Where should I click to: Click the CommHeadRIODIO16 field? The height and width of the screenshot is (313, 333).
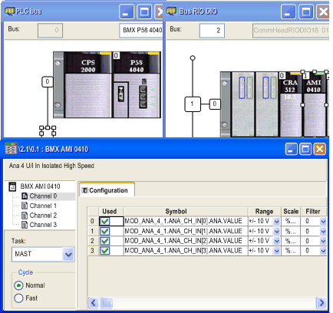(x=291, y=31)
